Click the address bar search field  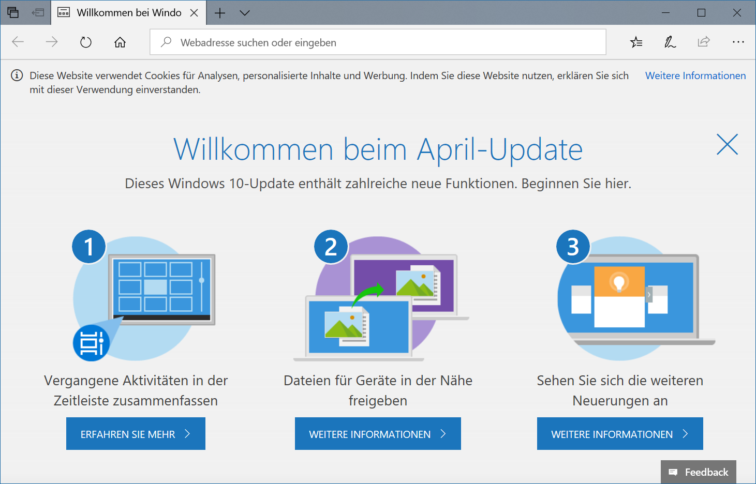[x=378, y=42]
